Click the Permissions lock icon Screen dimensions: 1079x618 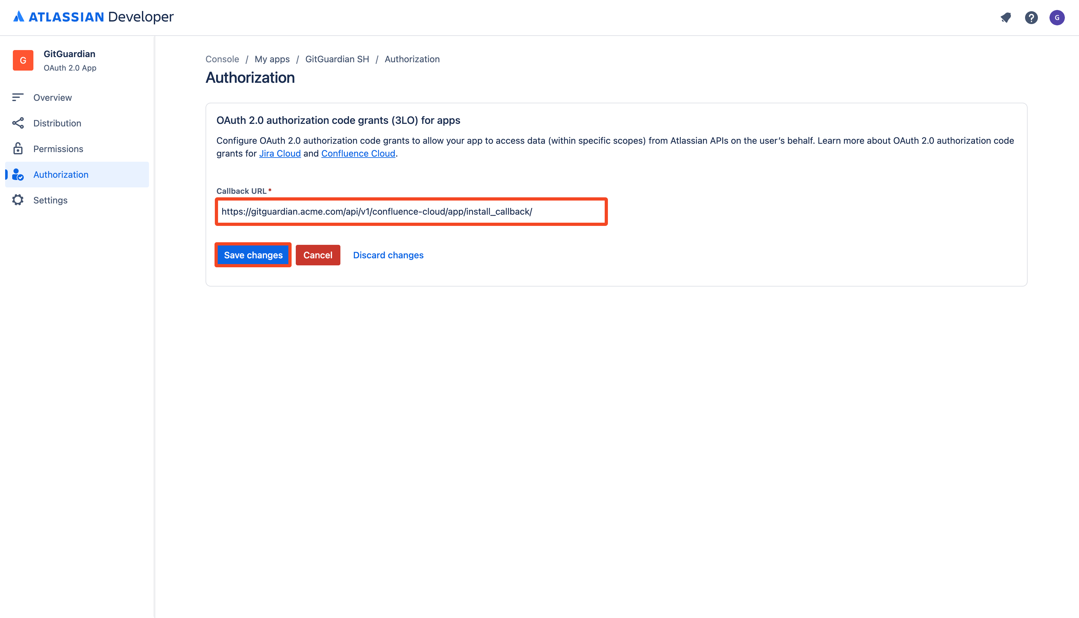tap(18, 149)
